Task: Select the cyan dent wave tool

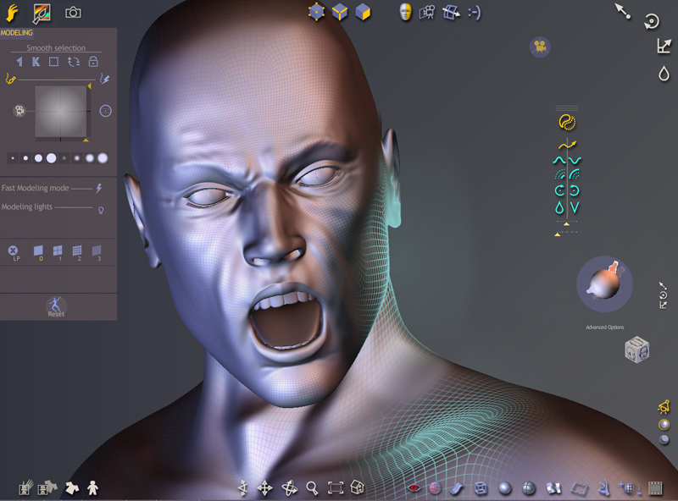Action: click(575, 160)
